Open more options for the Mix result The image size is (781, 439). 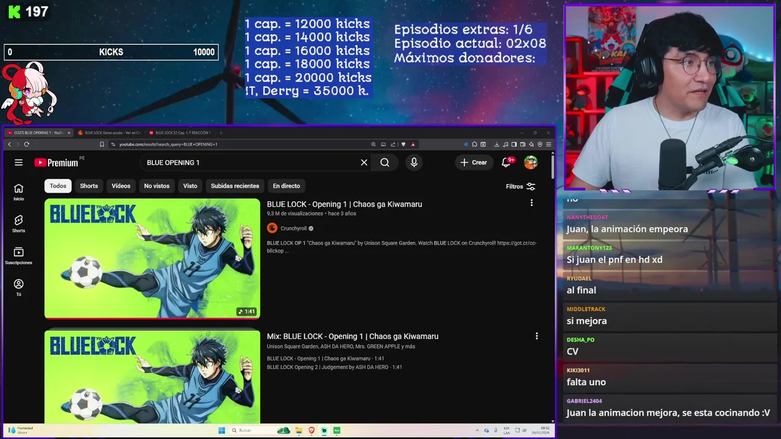[x=536, y=336]
